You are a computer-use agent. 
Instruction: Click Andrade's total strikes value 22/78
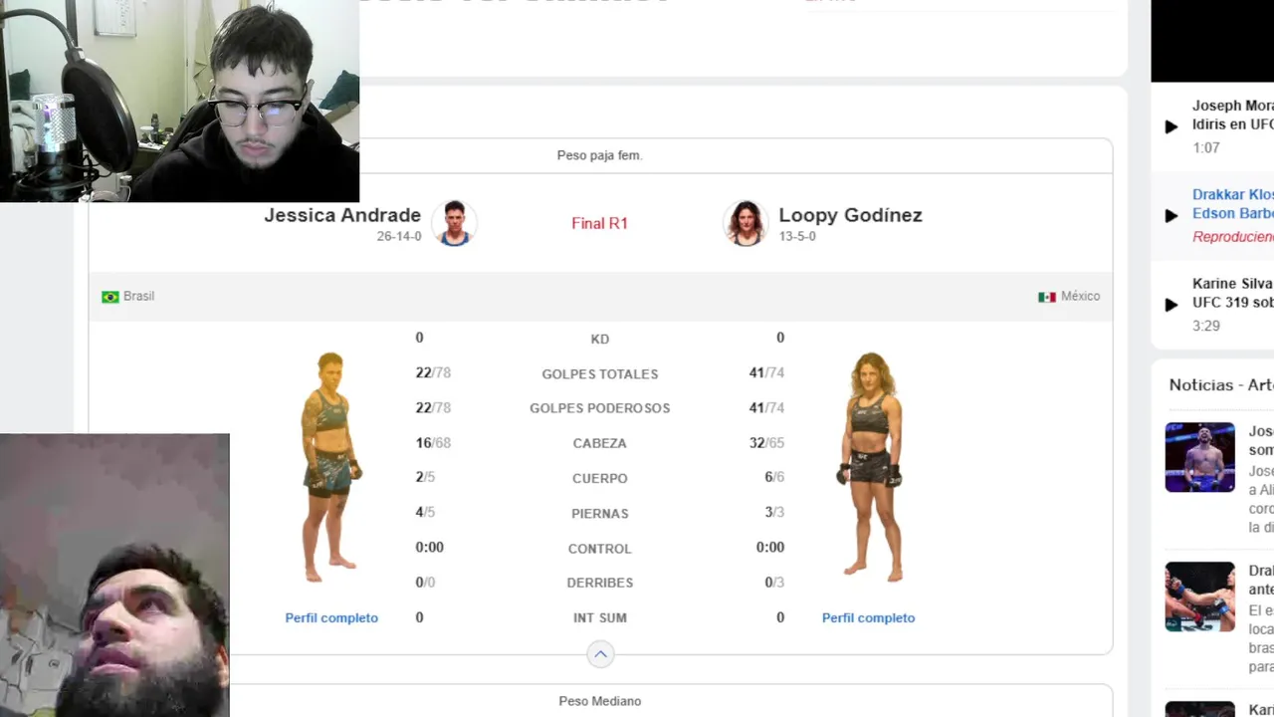[x=433, y=372]
